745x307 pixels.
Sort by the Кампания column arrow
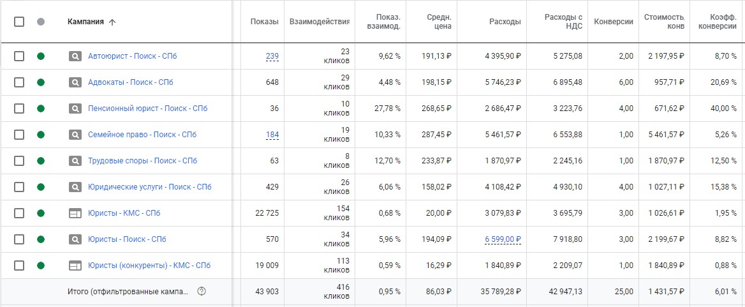[113, 22]
